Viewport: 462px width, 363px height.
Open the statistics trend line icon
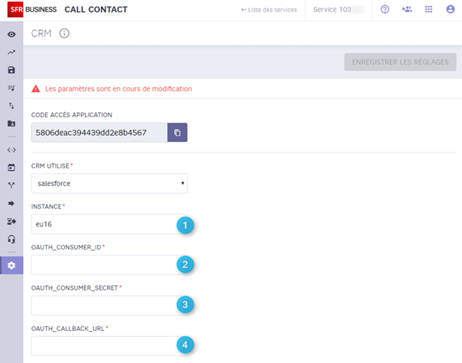click(11, 53)
